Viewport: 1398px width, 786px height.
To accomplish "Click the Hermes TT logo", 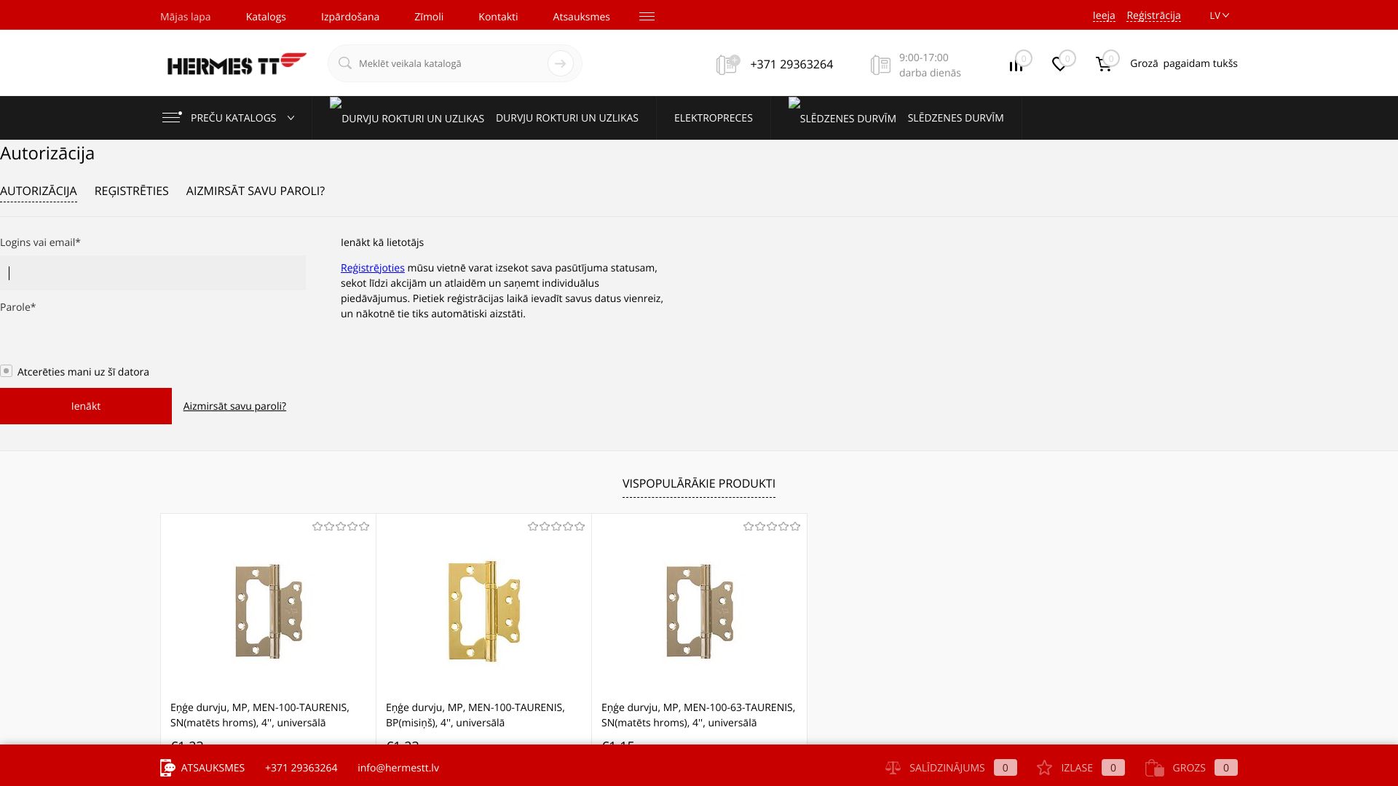I will coord(237,63).
